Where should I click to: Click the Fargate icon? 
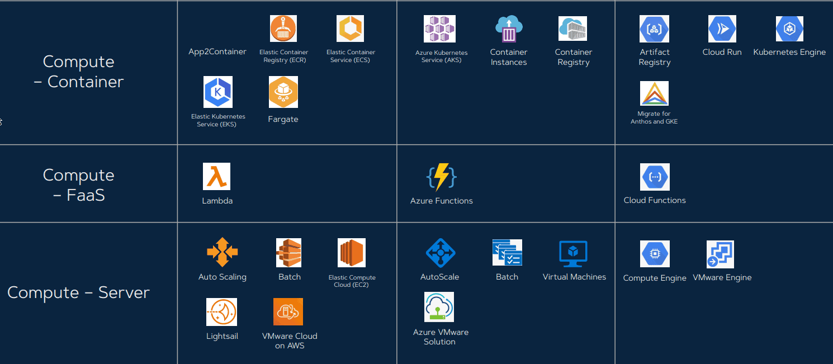click(283, 92)
